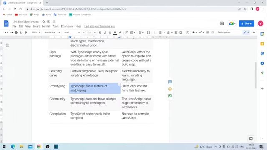
Task: Insert a checklist
Action: 155,32
